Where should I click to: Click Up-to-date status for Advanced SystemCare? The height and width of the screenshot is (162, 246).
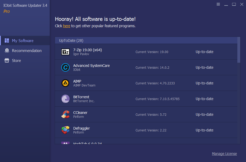pos(204,67)
